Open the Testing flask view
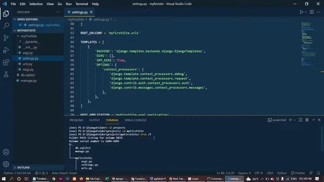The image size is (324, 182). coord(6,74)
